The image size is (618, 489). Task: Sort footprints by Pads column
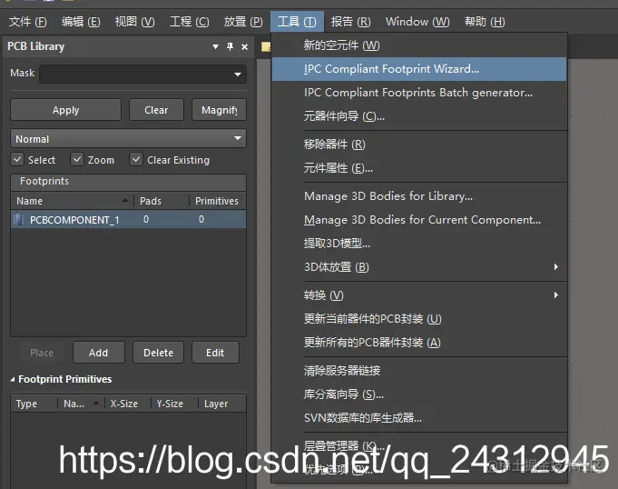coord(162,201)
